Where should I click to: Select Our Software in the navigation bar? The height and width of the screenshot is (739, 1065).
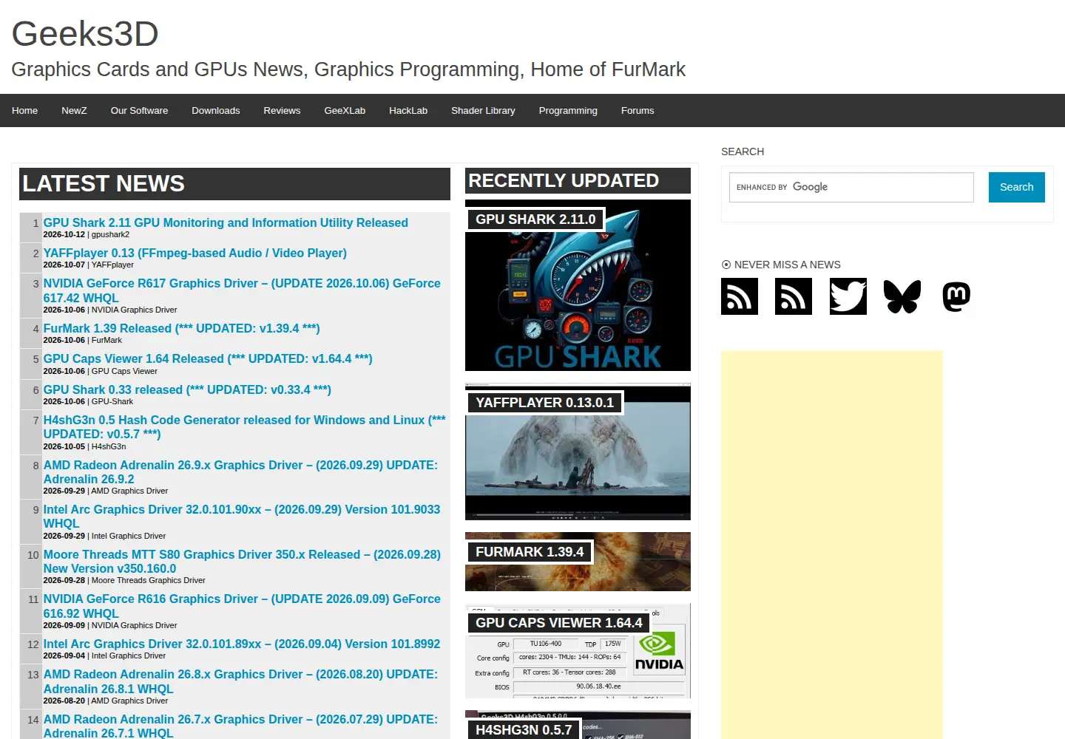[x=139, y=111]
